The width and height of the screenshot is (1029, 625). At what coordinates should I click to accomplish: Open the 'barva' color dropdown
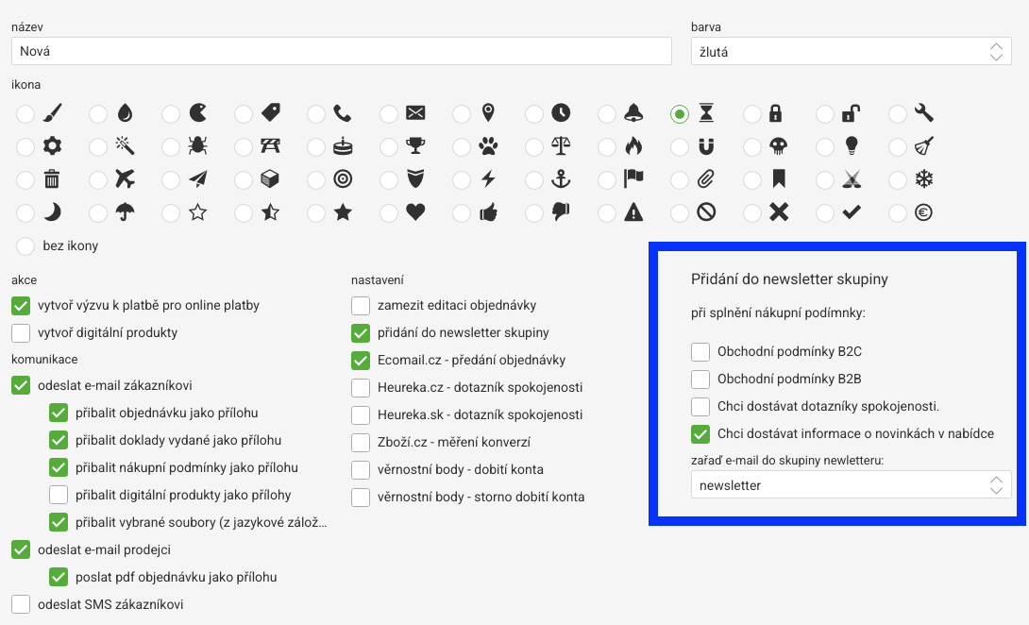point(851,52)
